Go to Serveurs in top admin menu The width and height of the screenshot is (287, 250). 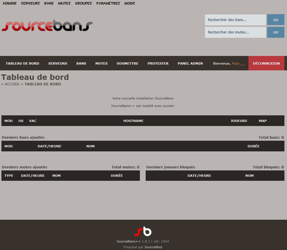coord(30,3)
